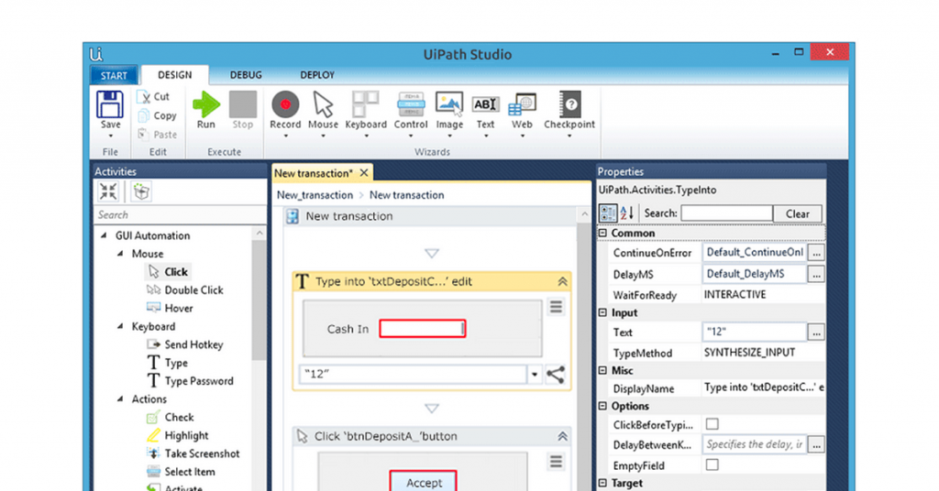Click the collapse all icon in Activities panel
Screen dimensions: 939x491
108,191
